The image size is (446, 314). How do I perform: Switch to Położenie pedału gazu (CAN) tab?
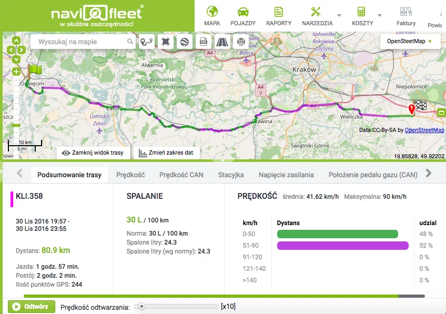(x=373, y=175)
